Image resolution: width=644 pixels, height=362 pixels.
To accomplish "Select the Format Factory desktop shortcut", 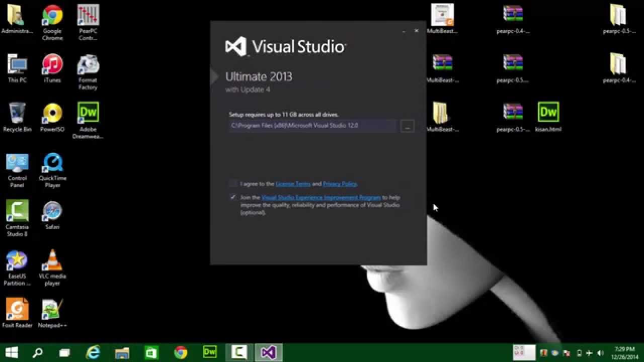I will point(88,72).
